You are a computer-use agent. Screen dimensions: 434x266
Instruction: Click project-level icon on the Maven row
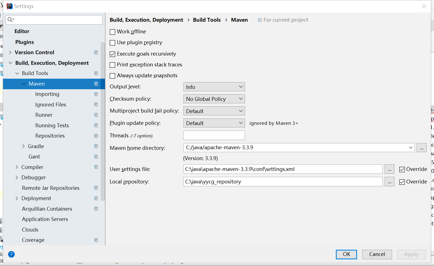click(x=96, y=84)
